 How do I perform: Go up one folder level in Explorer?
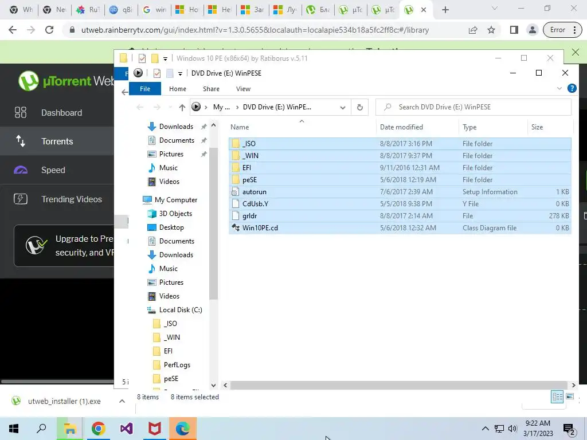(x=182, y=107)
